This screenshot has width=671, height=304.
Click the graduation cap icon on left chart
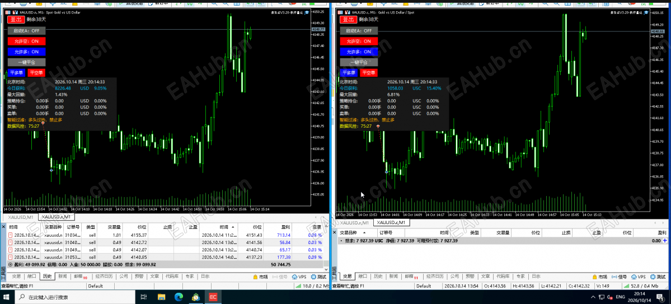click(306, 12)
